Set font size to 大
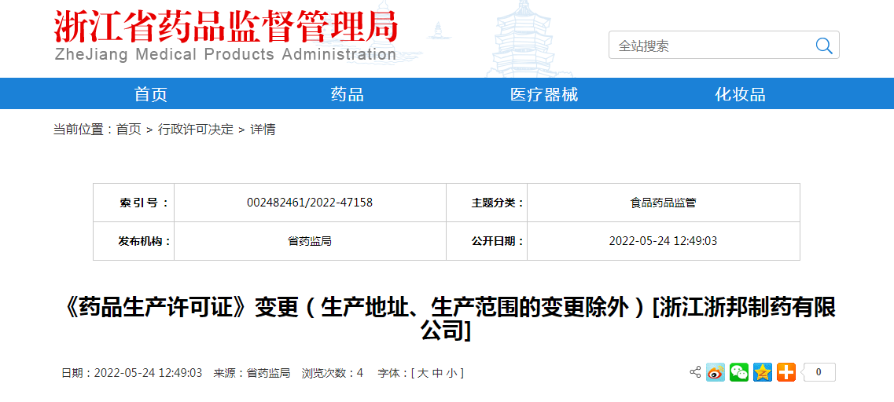The image size is (894, 402). tap(422, 374)
